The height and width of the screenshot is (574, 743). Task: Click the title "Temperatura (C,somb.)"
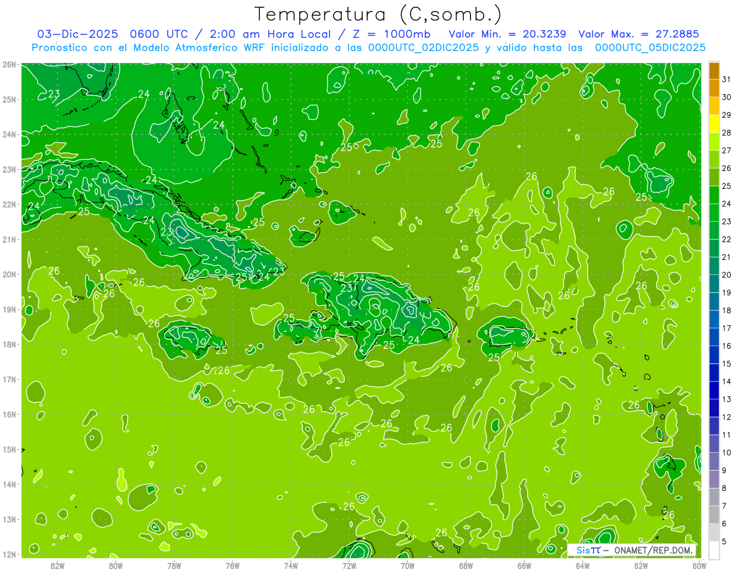378,15
